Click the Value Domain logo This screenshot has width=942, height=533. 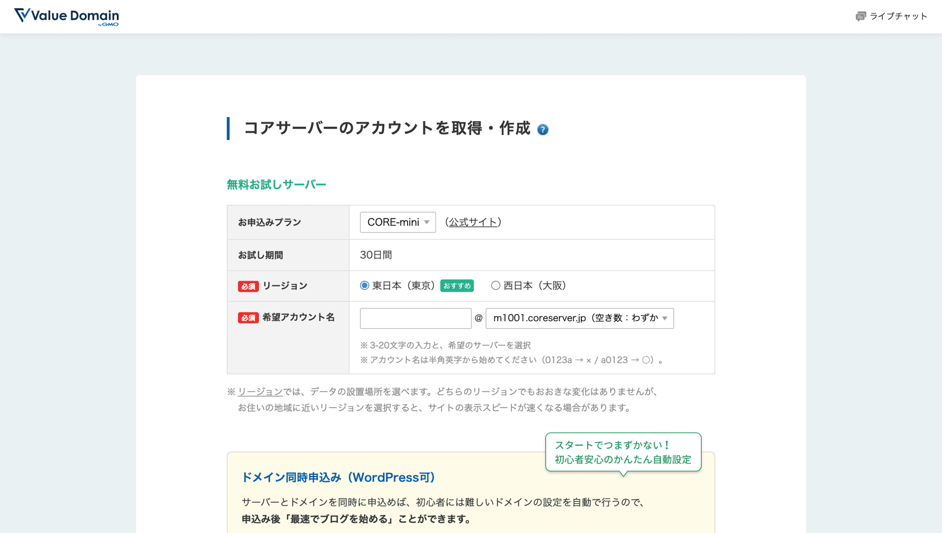[67, 17]
